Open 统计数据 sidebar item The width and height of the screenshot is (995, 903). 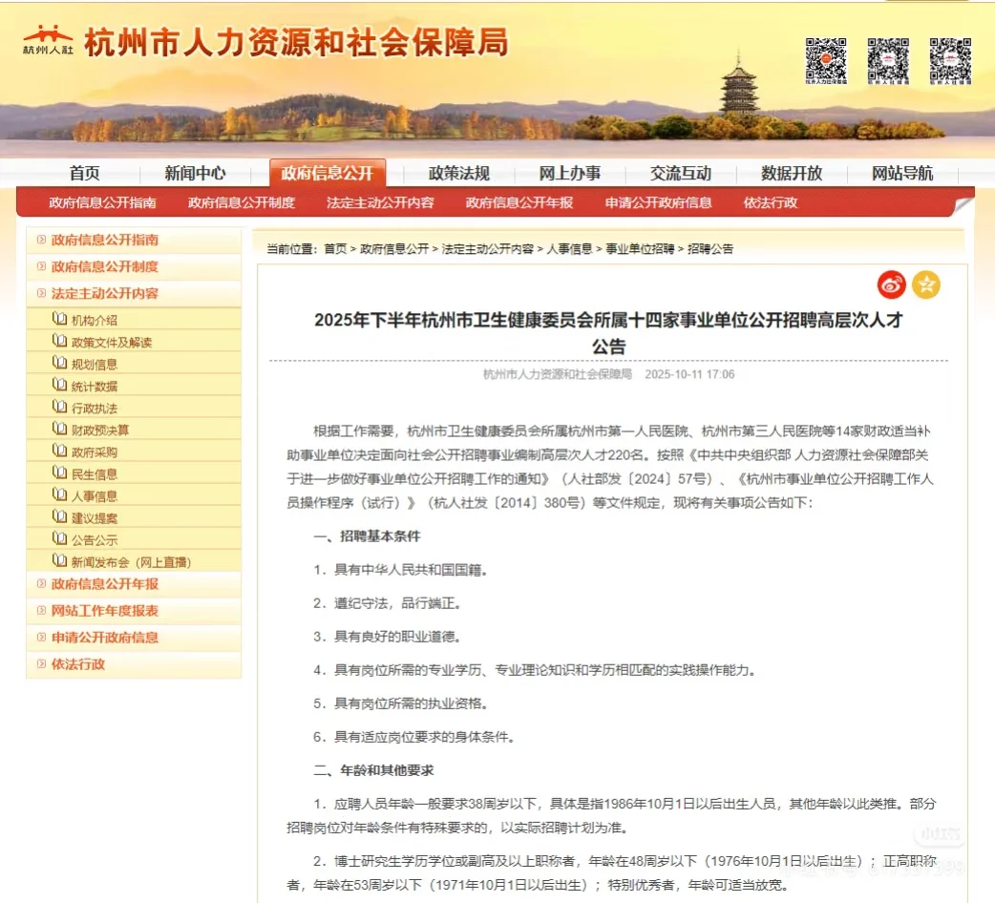[94, 387]
